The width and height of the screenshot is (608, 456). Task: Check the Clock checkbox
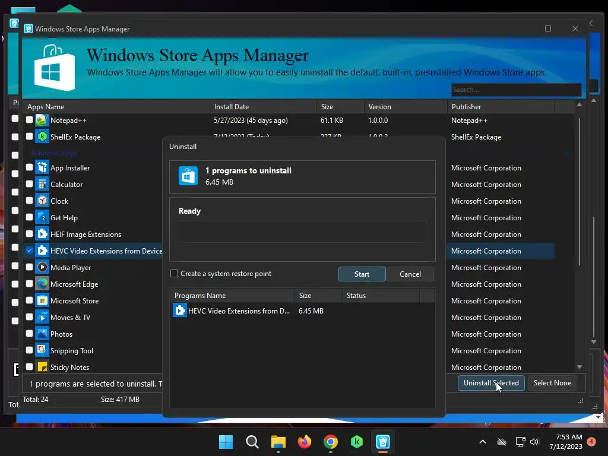tap(30, 201)
